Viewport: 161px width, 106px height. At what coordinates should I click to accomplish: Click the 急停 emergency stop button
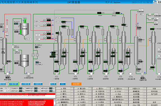point(154,102)
